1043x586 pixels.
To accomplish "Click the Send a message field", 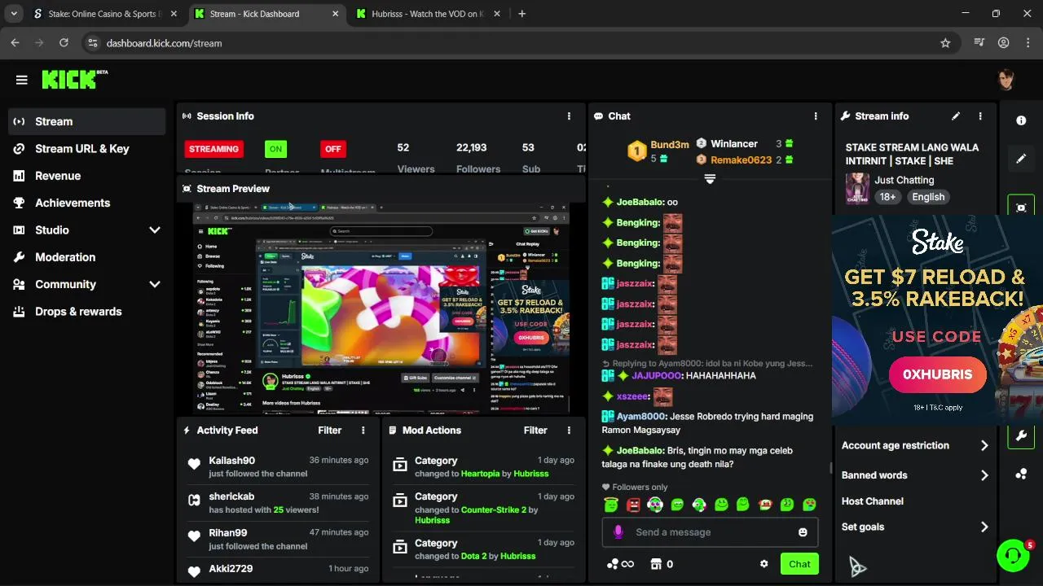I will [x=710, y=532].
